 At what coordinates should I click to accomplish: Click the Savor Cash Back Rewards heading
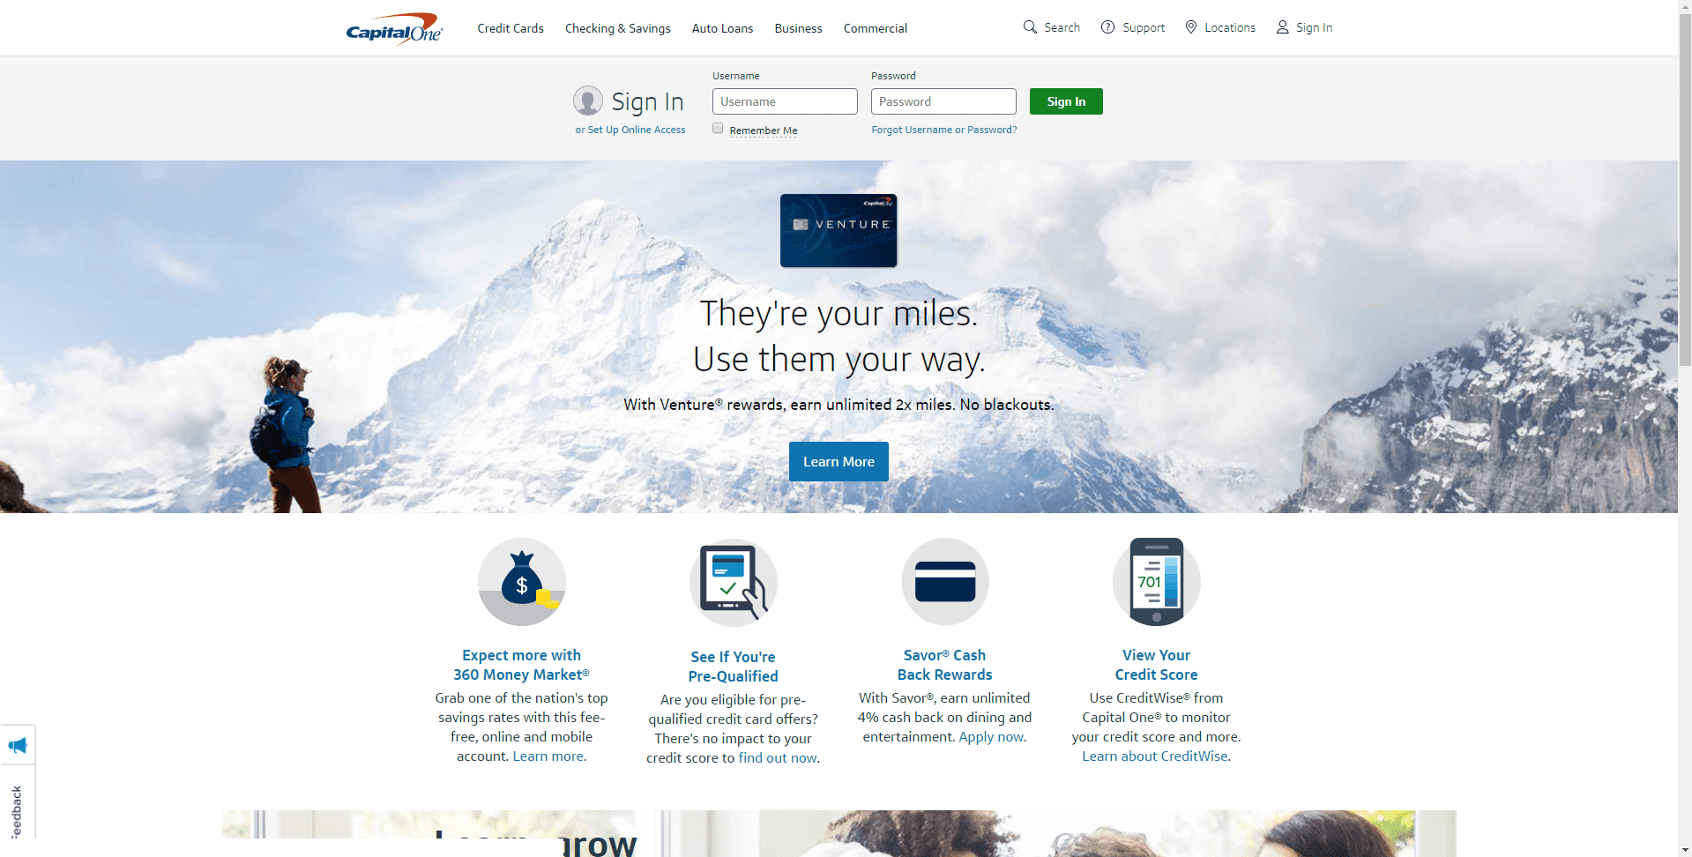tap(945, 665)
